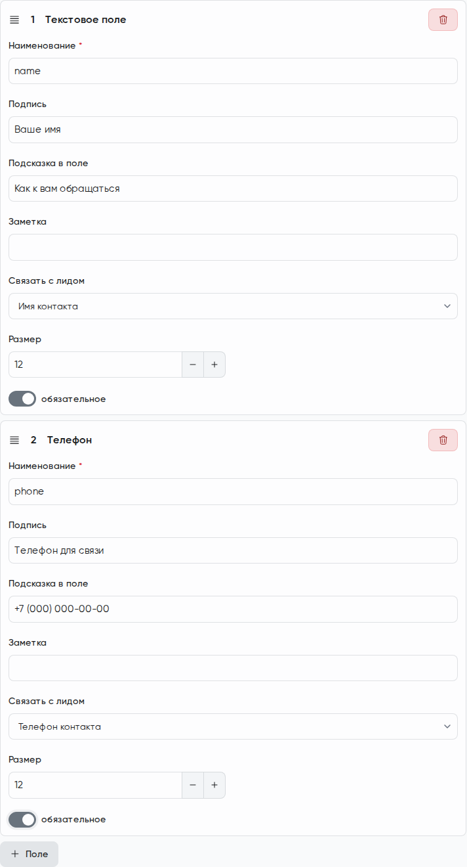Edit the Как к вам обращаться placeholder
The width and height of the screenshot is (467, 867).
(233, 189)
